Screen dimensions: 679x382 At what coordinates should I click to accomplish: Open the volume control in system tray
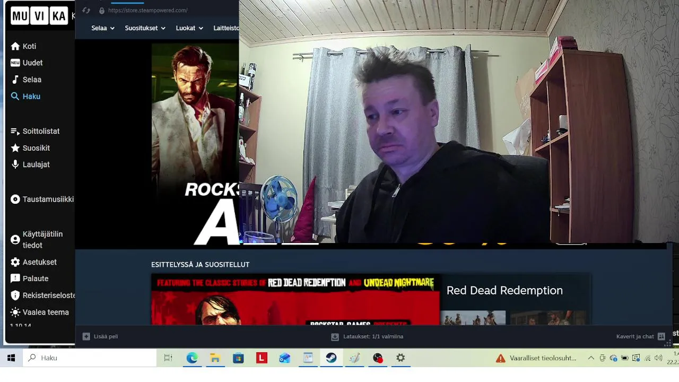658,358
